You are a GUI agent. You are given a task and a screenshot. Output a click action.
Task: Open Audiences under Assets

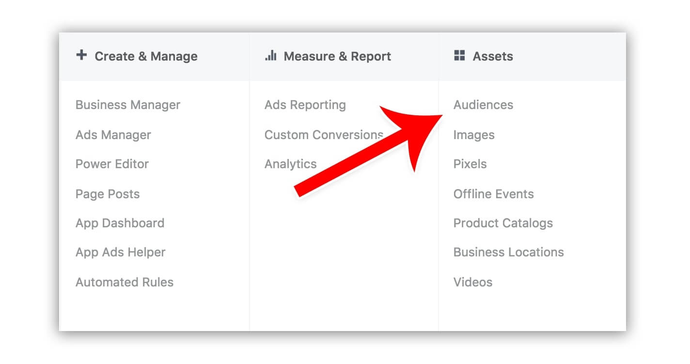coord(483,105)
